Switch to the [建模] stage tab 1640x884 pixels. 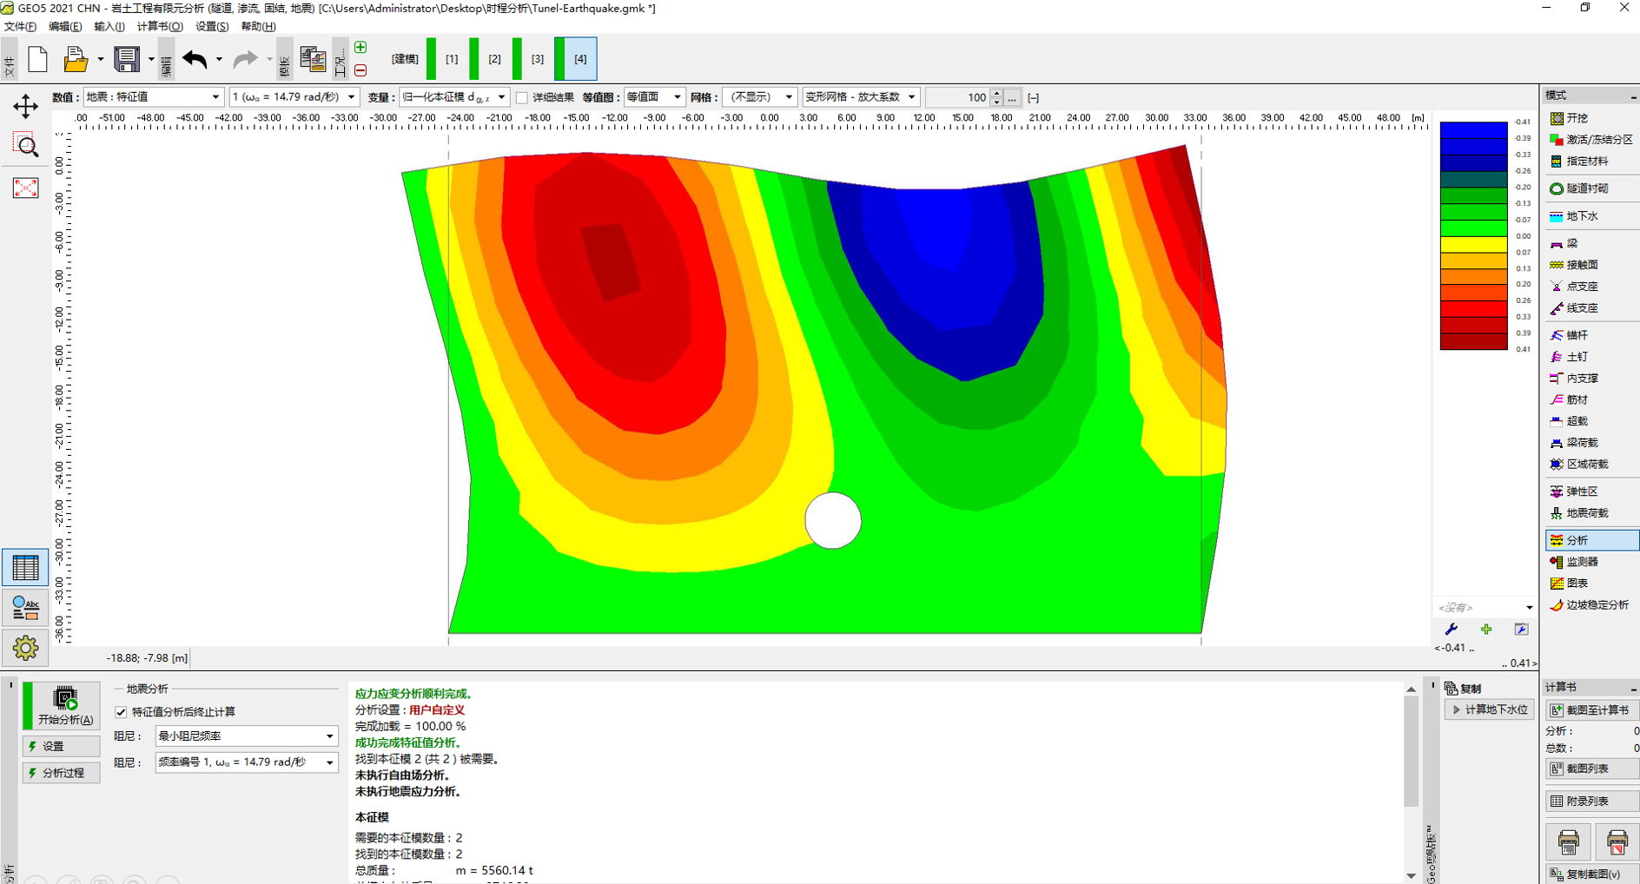[405, 59]
